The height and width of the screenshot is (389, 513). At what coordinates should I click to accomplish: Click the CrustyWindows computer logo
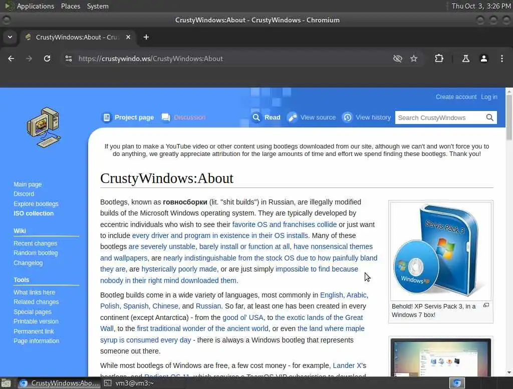point(44,127)
